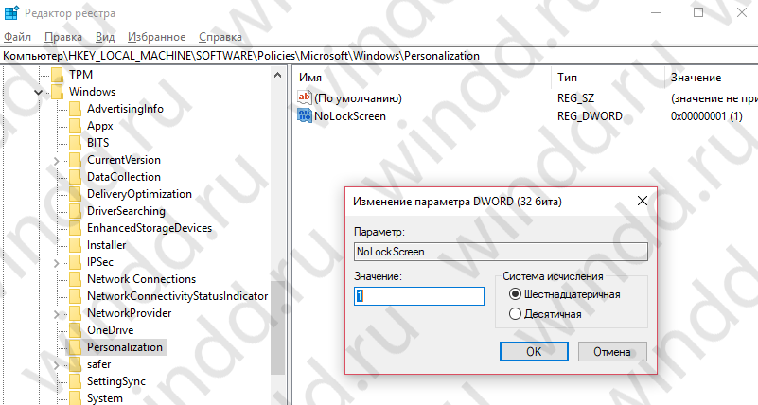The height and width of the screenshot is (405, 758).
Task: Click the Registry Editor title bar icon
Action: pos(11,12)
